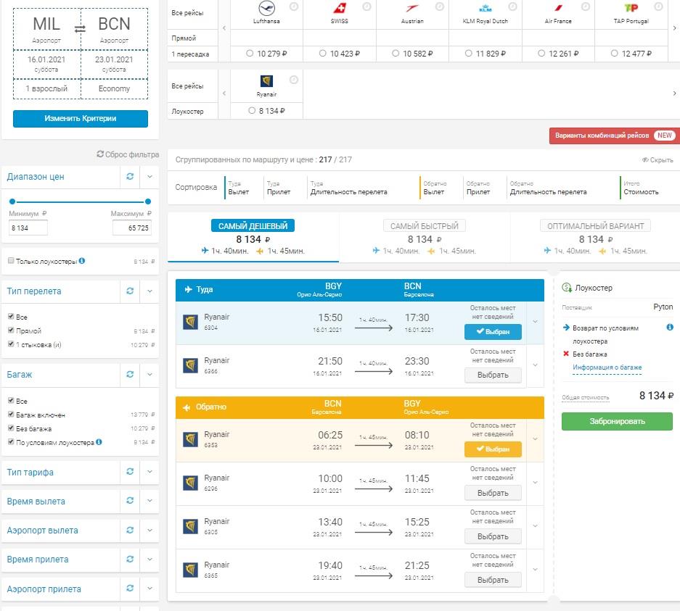Image resolution: width=680 pixels, height=611 pixels.
Task: Reset the flight type filter refresh icon
Action: pyautogui.click(x=130, y=291)
